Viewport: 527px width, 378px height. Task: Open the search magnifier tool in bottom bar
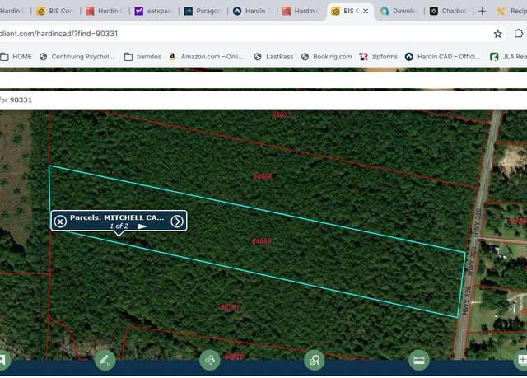pos(315,360)
